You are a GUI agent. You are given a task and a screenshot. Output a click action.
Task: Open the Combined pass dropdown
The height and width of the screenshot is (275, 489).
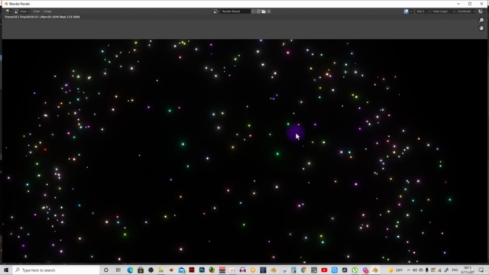(466, 11)
